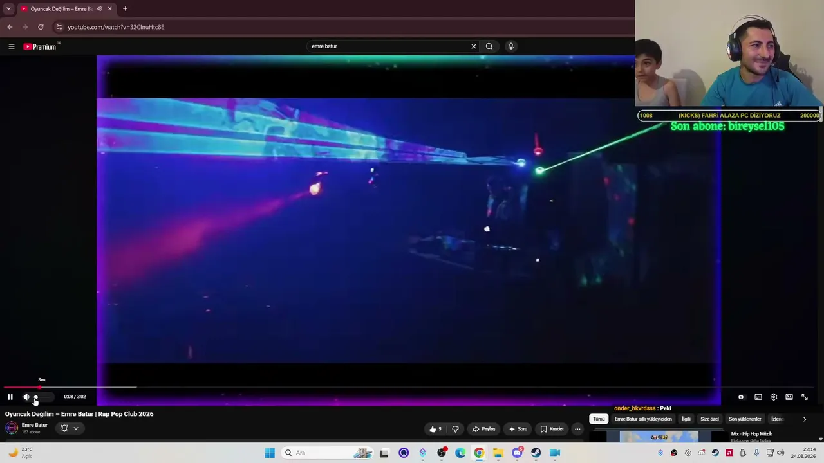
Task: Dislike the video with thumbs down
Action: coord(455,429)
